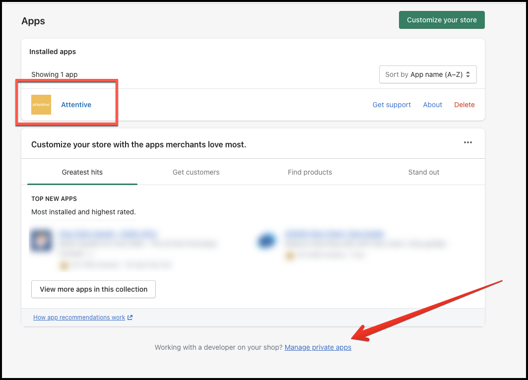Select the Find products tab
528x380 pixels.
click(310, 172)
